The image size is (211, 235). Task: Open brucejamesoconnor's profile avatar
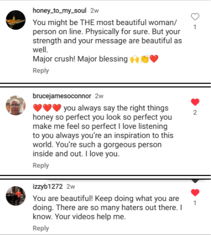coord(15,105)
